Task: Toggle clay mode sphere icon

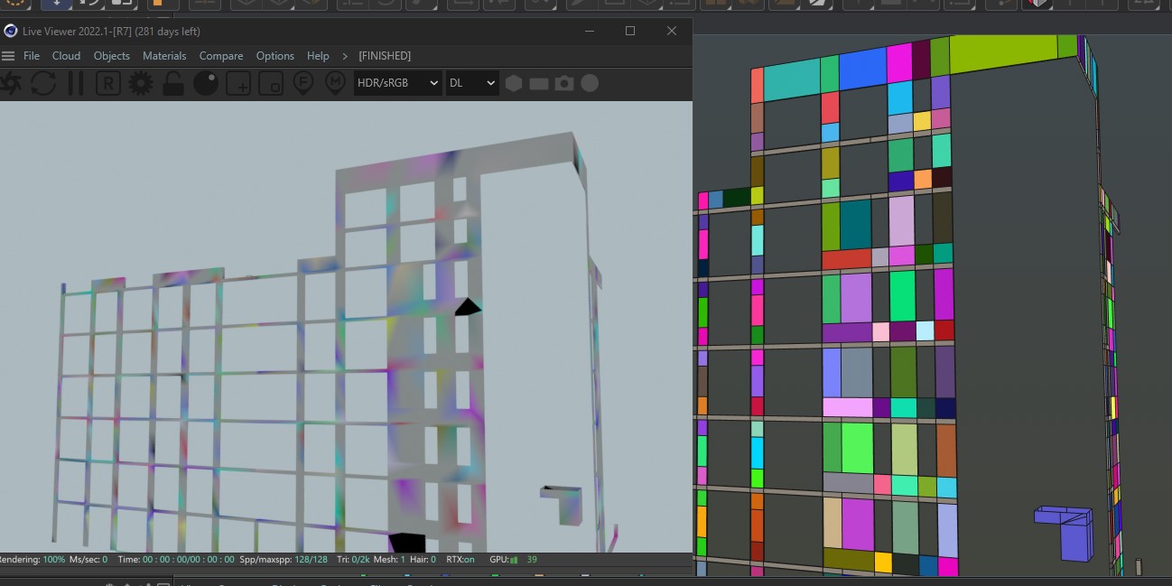Action: click(206, 84)
